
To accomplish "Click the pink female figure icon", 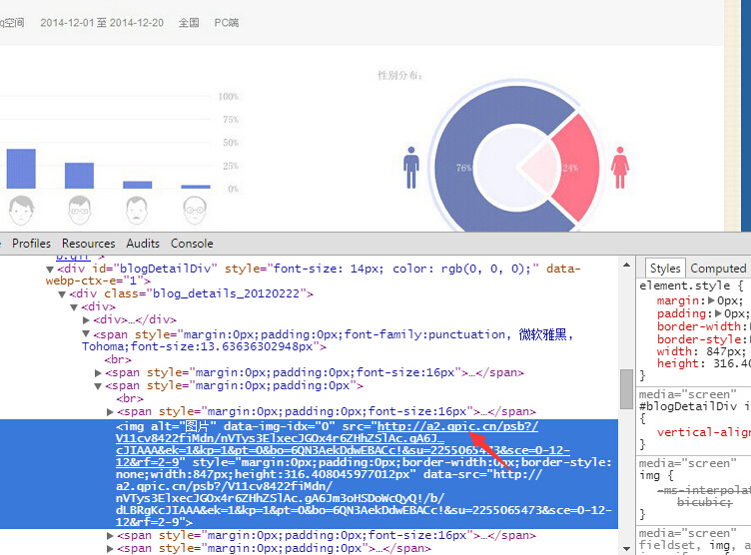I will (x=620, y=168).
